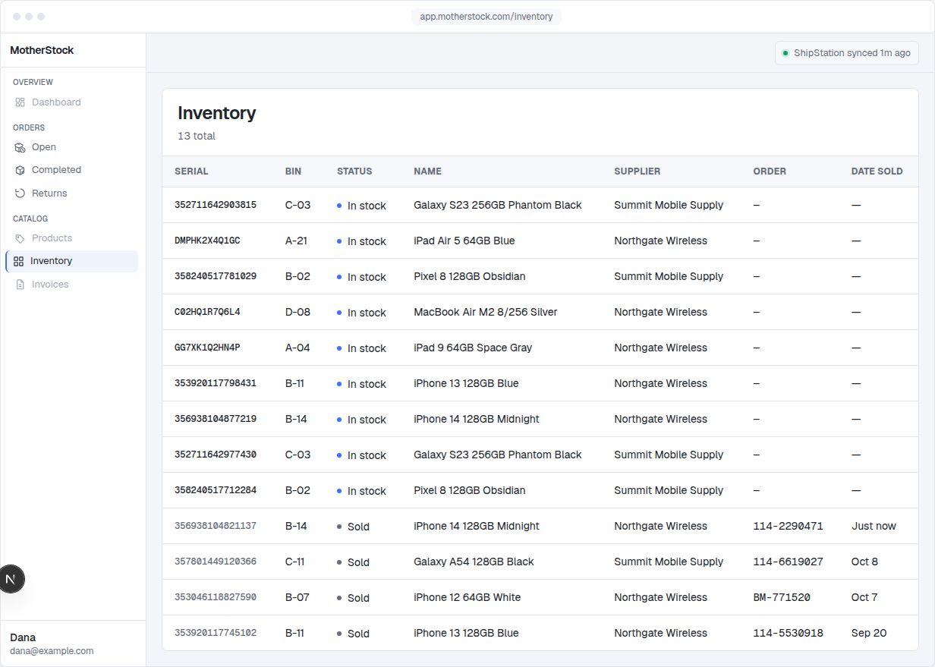935x667 pixels.
Task: Click the MotherStock logo title
Action: tap(42, 50)
